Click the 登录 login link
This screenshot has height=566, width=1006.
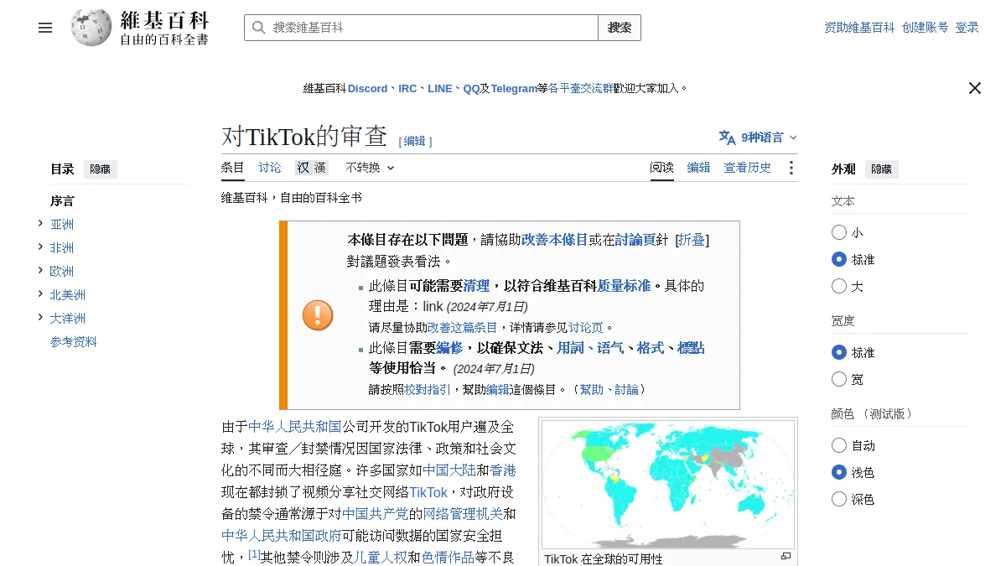[x=967, y=28]
